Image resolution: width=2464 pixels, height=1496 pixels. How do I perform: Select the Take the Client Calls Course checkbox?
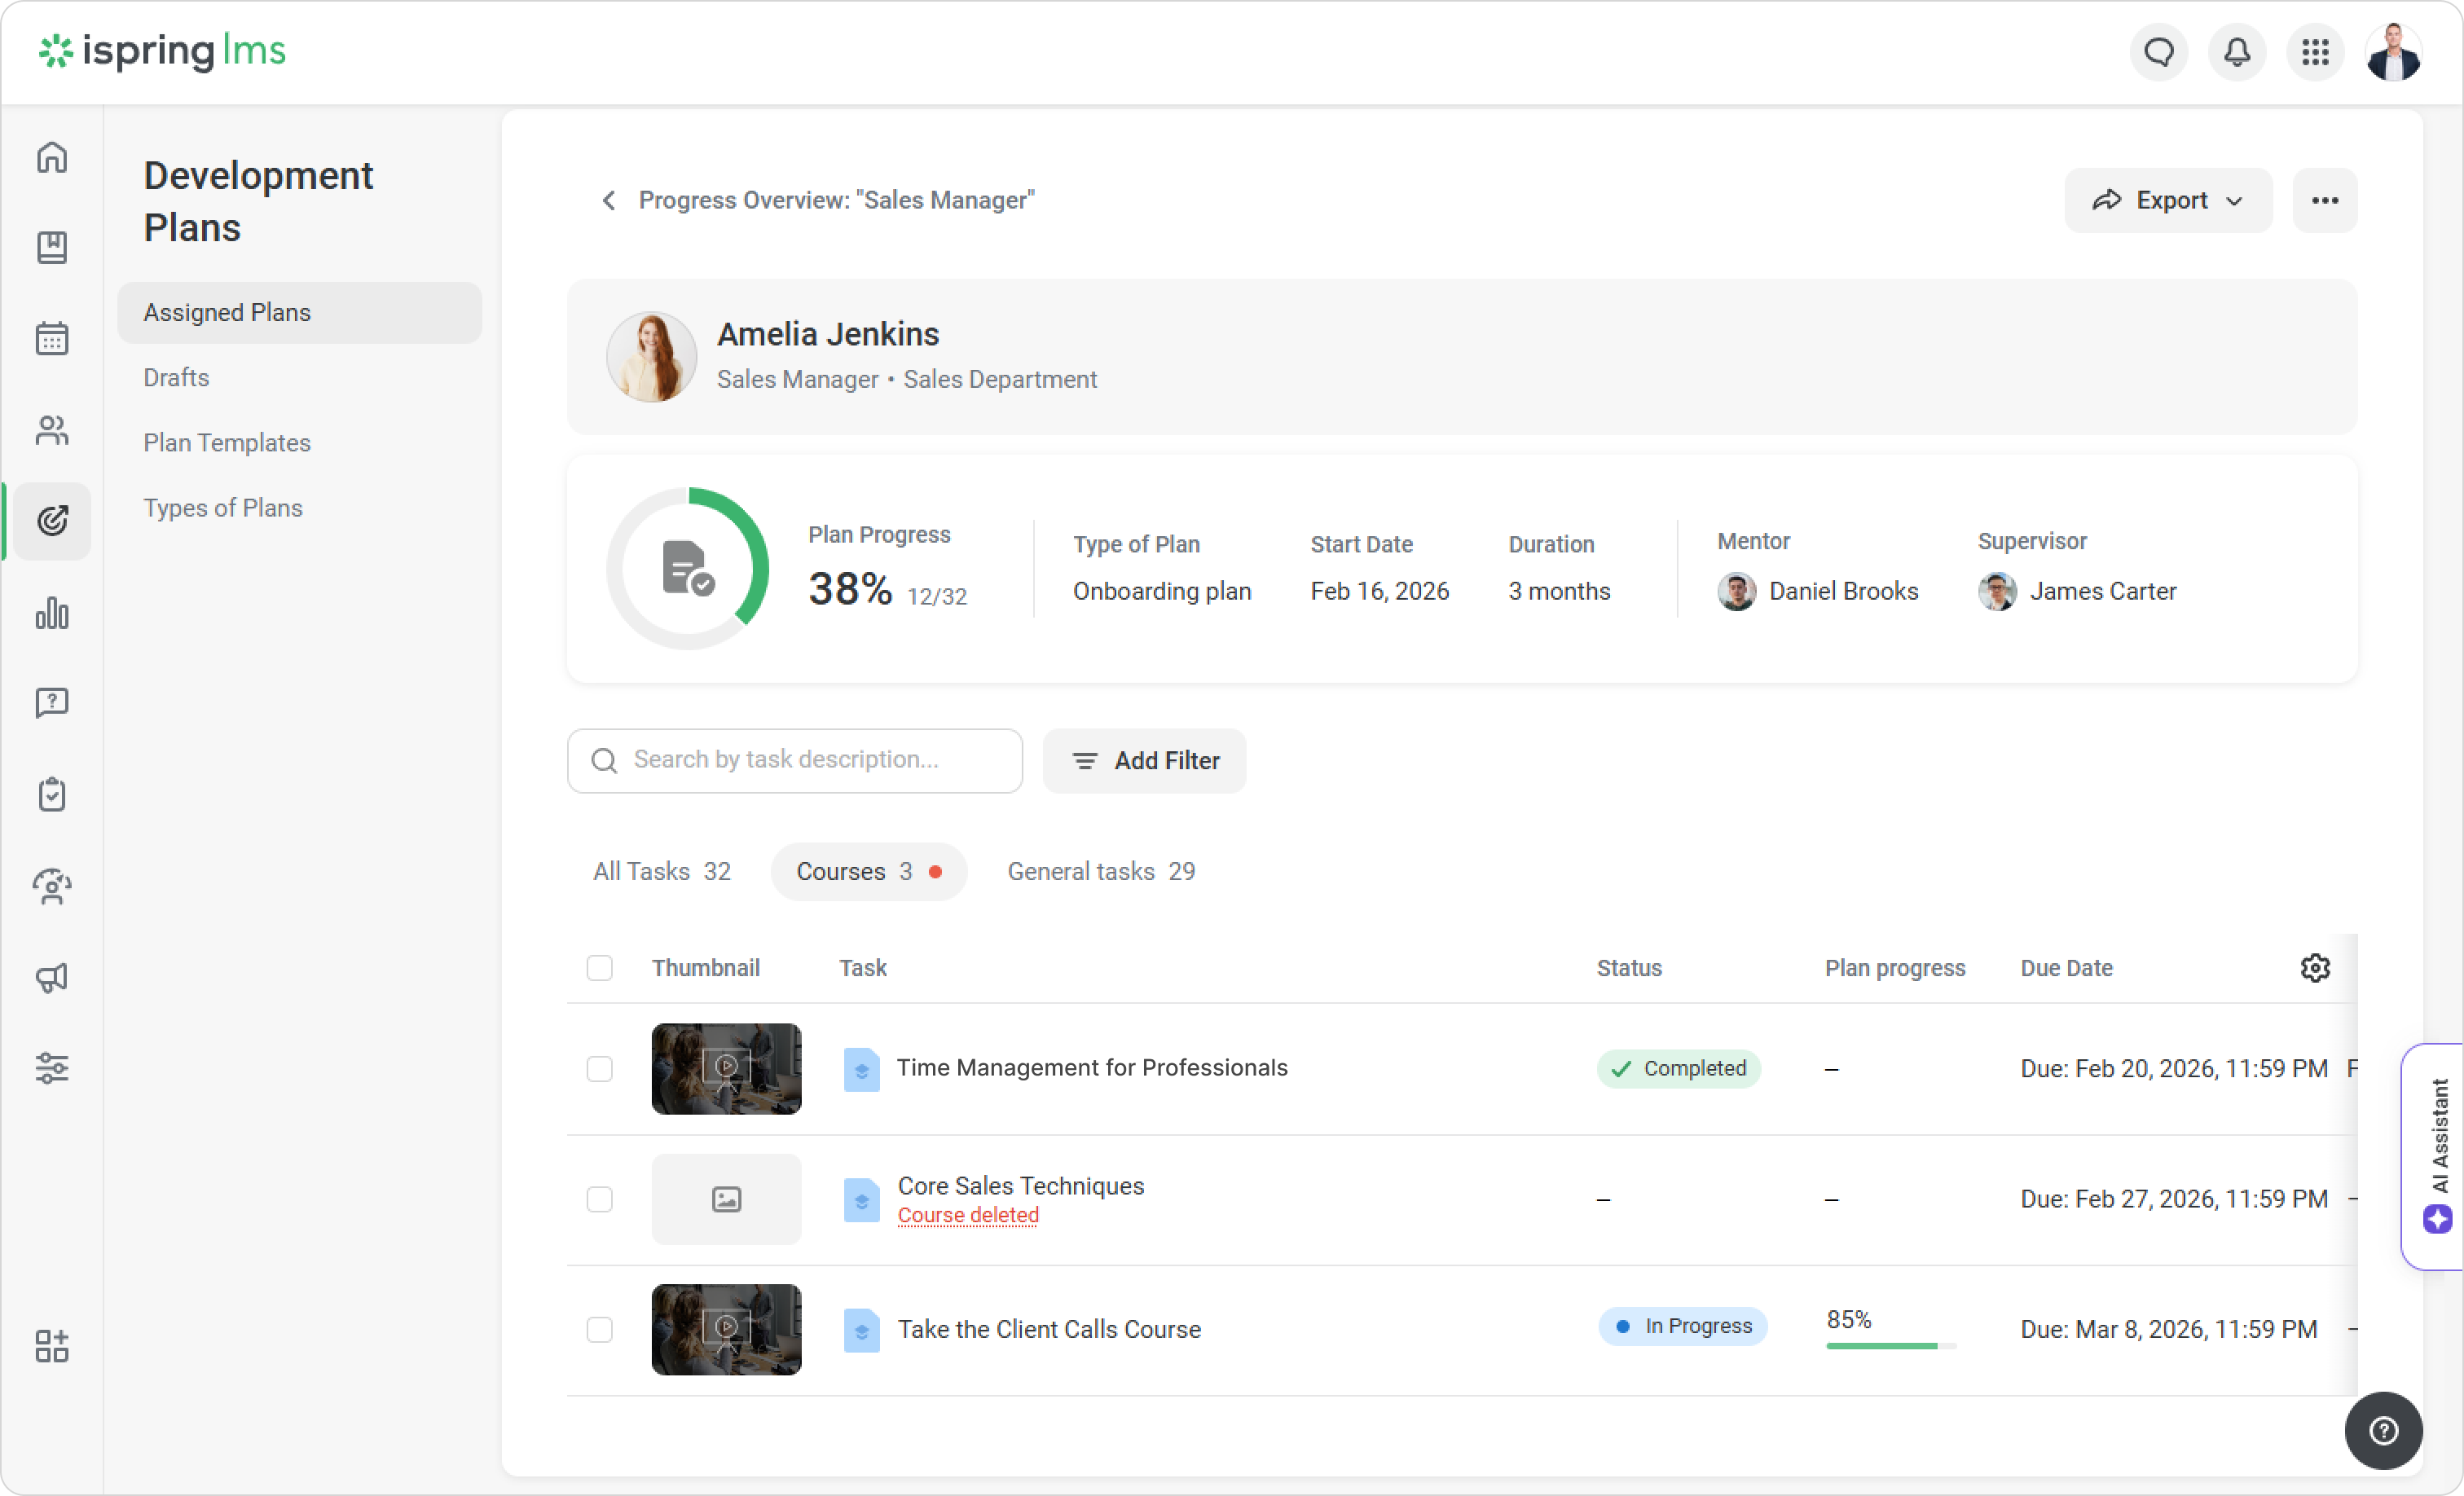click(x=599, y=1329)
